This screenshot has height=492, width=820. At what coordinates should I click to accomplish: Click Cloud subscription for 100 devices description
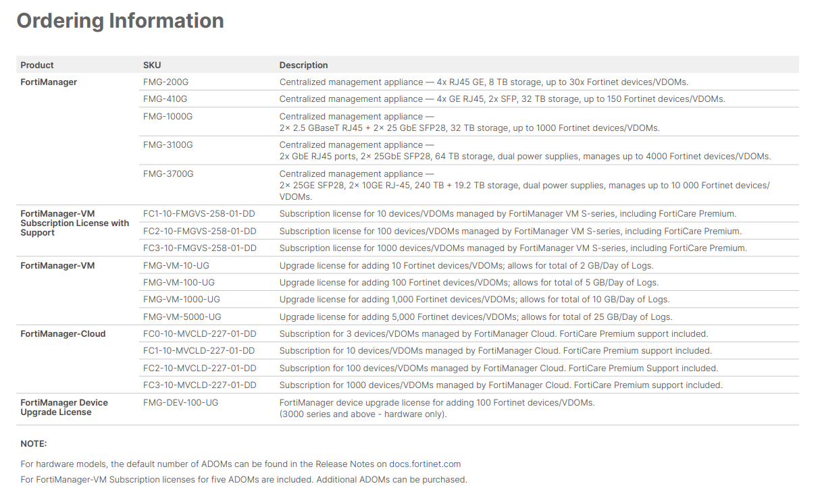[x=499, y=368]
